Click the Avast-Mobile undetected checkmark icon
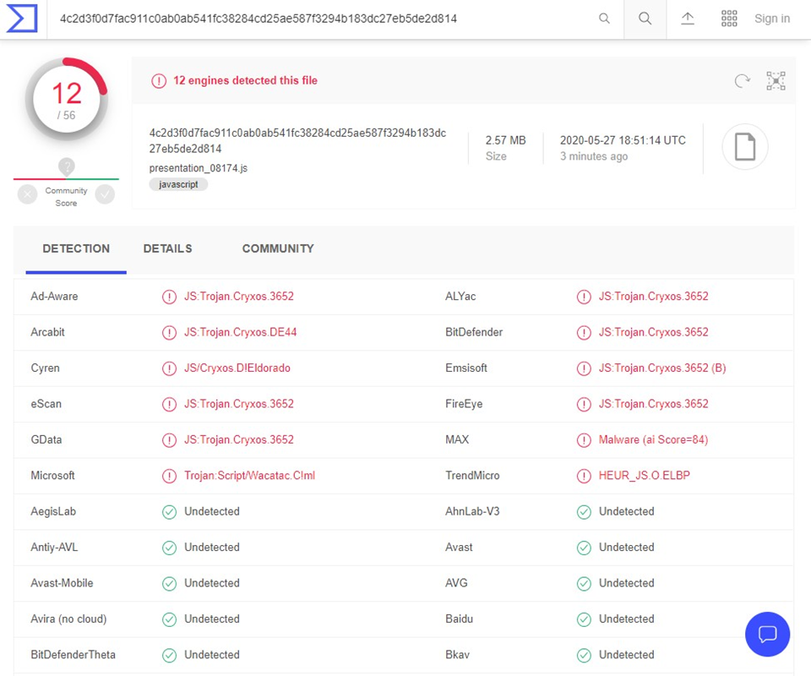 (x=169, y=584)
